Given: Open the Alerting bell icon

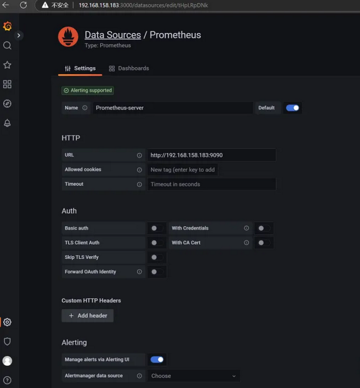Looking at the screenshot, I should click(7, 123).
